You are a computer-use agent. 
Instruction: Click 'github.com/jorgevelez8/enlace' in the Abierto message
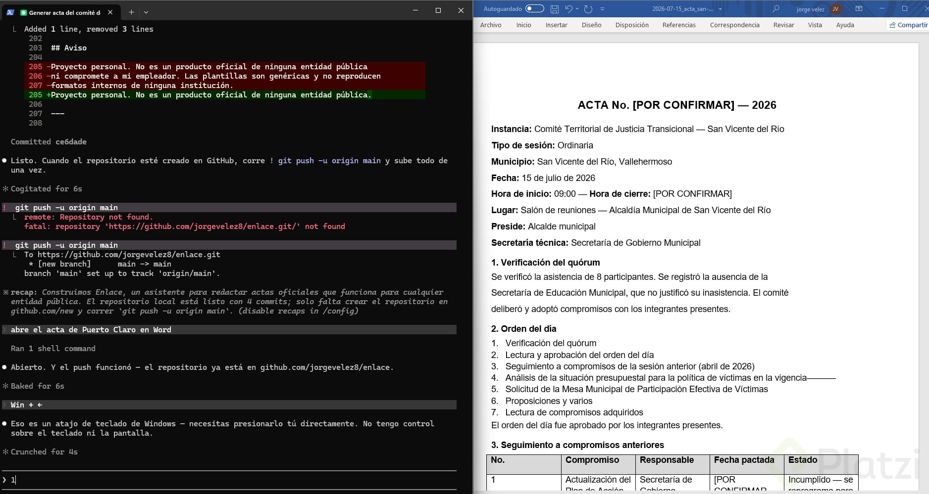(x=325, y=367)
